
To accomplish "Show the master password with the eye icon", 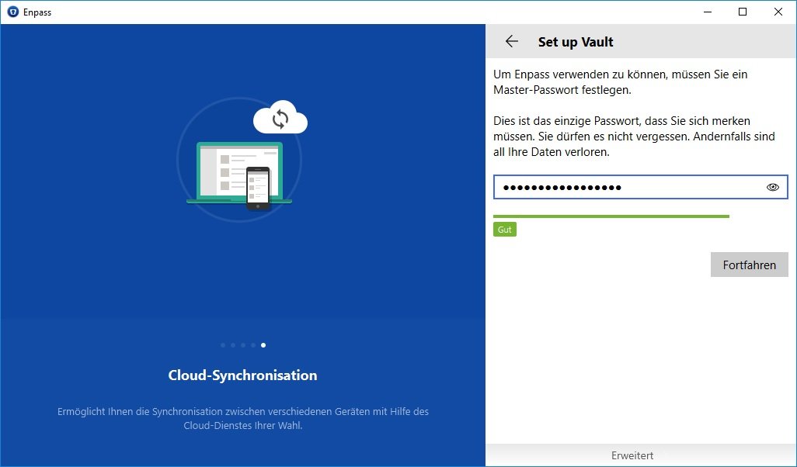I will 772,187.
